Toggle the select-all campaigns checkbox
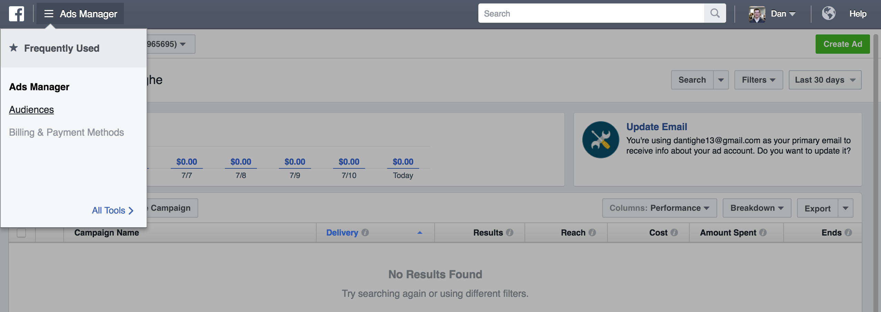Screen dimensions: 881x312 (21, 233)
